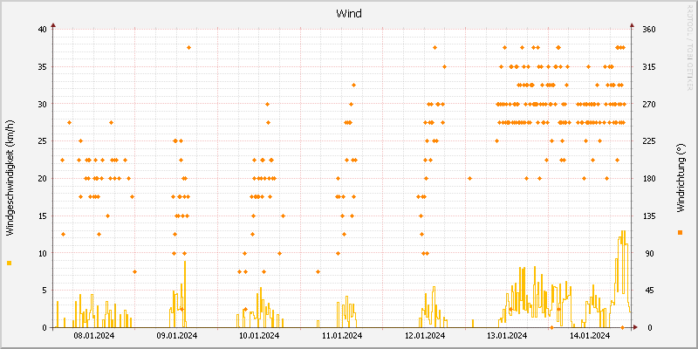The height and width of the screenshot is (349, 698).
Task: Click the date label 13.01.2024
Action: [507, 336]
